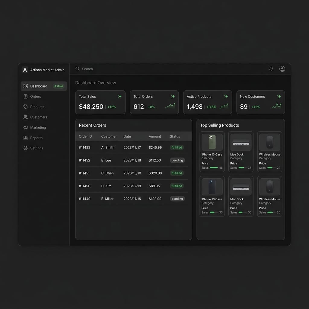Open the user profile avatar icon
The image size is (309, 309).
coord(282,69)
